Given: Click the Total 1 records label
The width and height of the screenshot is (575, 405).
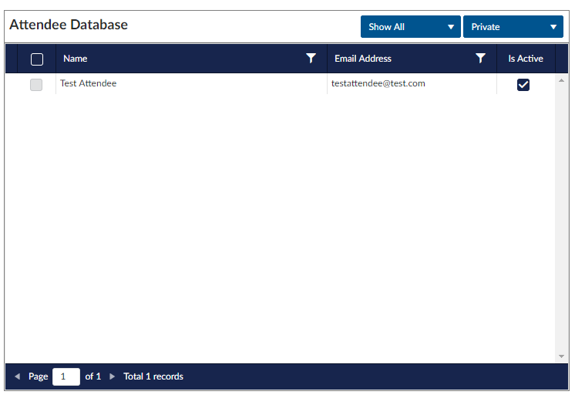Looking at the screenshot, I should coord(153,376).
